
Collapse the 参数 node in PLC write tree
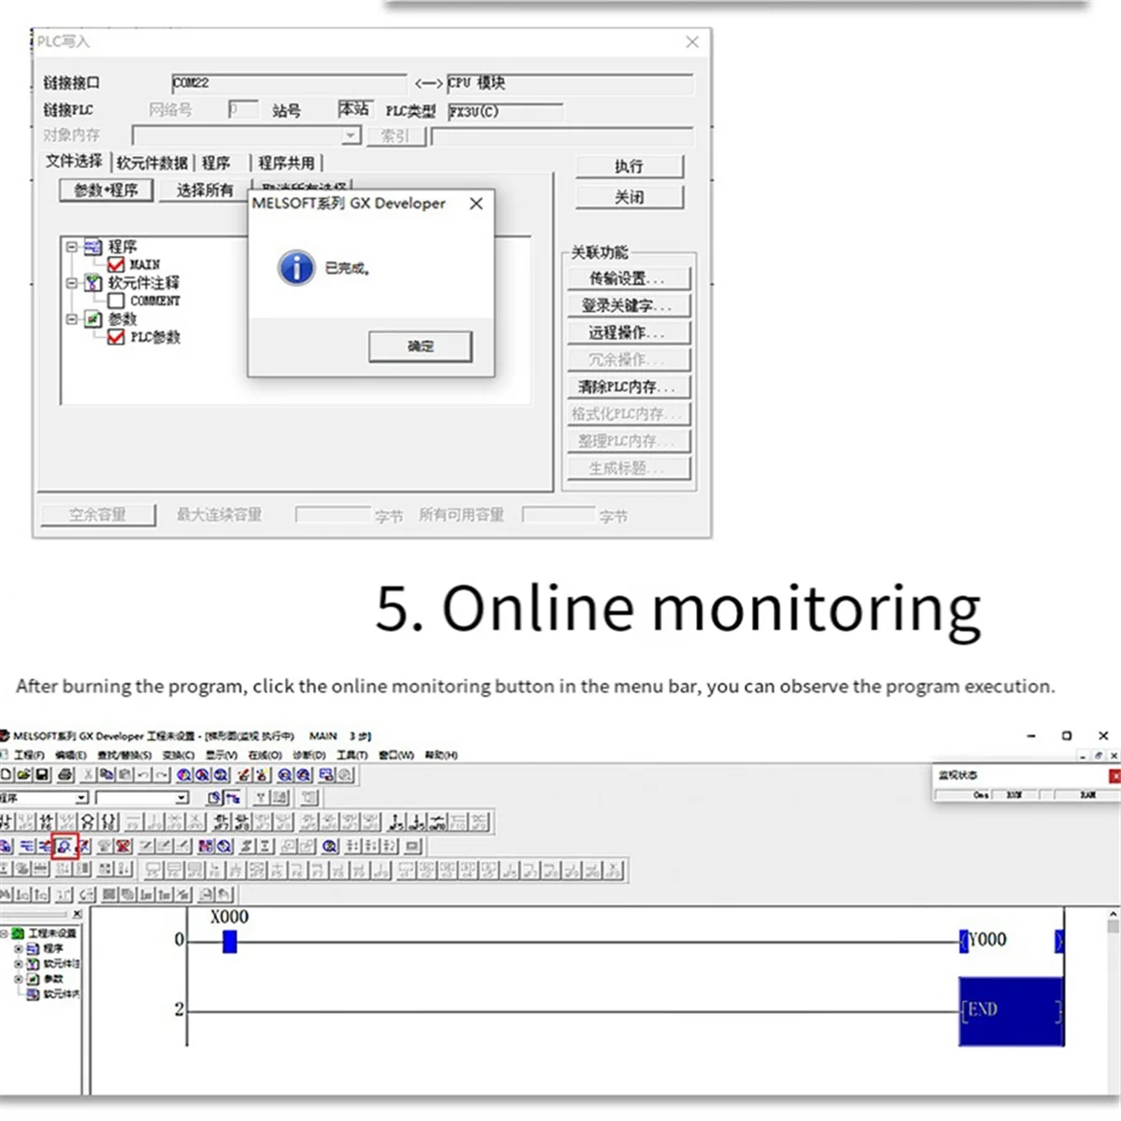tap(72, 319)
